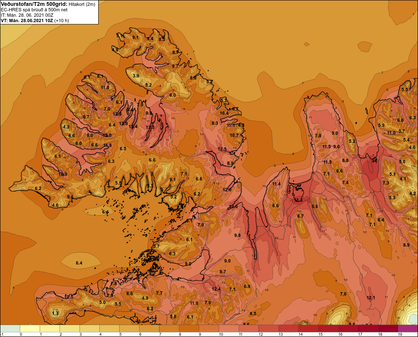This screenshot has width=418, height=337.
Task: Click the legend swatch between 17 and 18
Action: 368,329
